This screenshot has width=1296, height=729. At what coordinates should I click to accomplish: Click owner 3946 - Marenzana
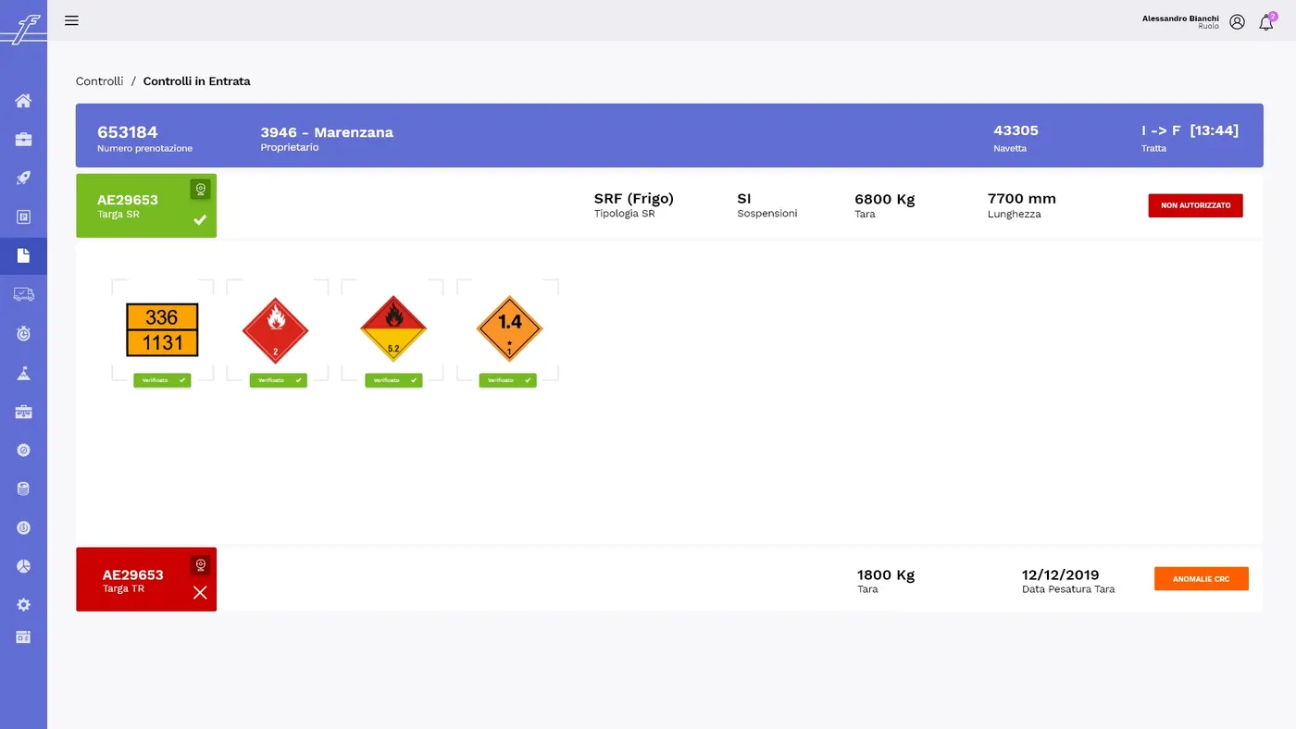pos(327,132)
